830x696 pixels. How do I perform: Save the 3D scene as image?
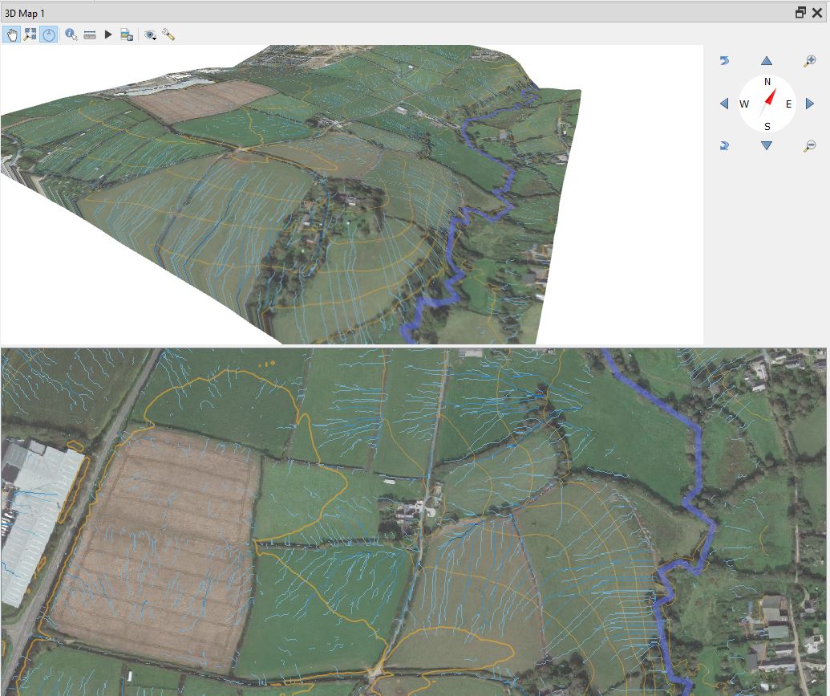pyautogui.click(x=126, y=35)
